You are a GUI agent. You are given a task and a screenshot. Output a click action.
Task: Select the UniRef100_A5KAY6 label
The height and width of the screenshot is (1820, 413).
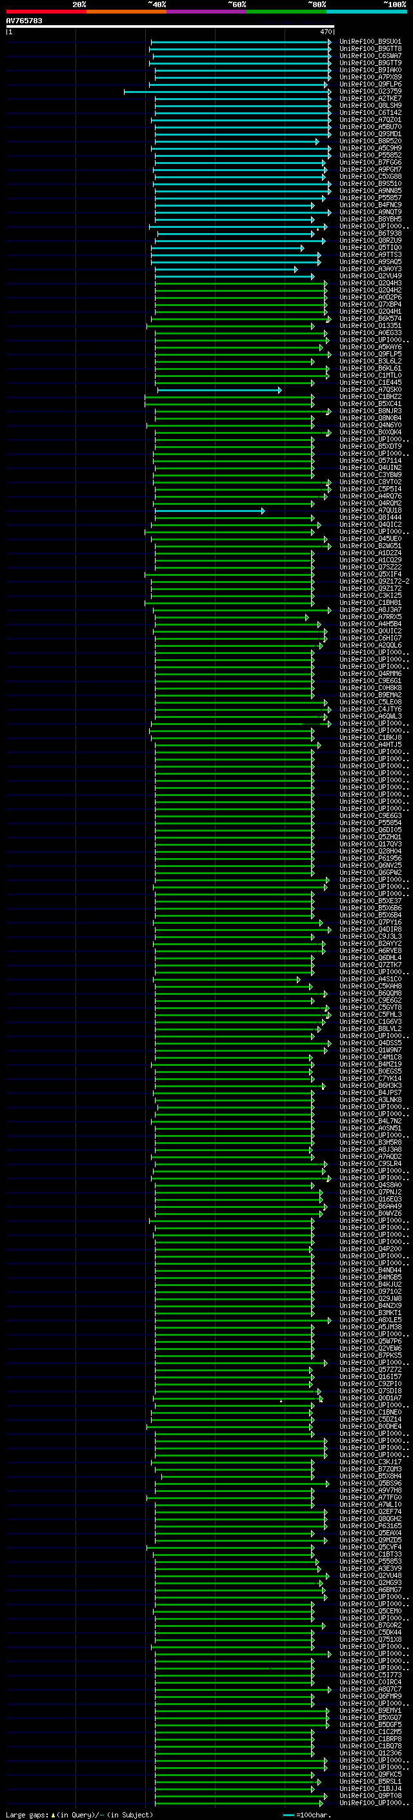tap(370, 347)
